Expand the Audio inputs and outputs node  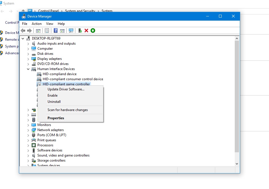(28, 44)
